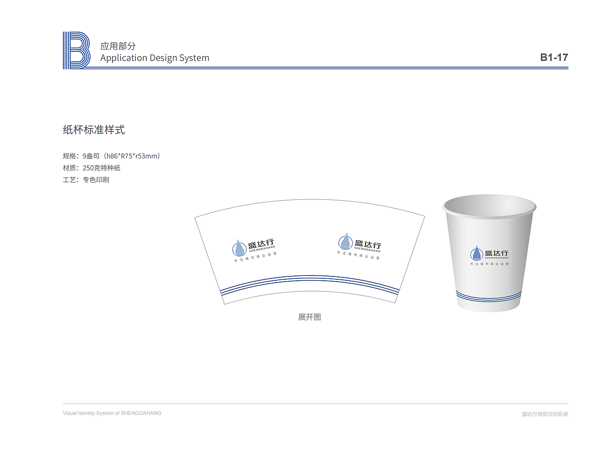Viewport: 610px width, 452px height.
Task: Click the large blue B section logo
Action: [x=76, y=50]
